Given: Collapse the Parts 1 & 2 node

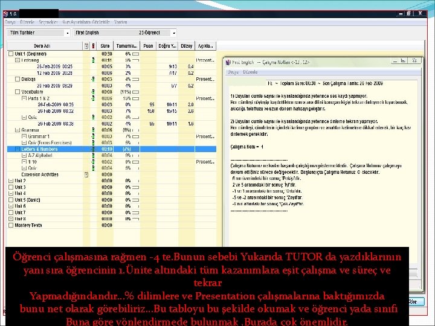Looking at the screenshot, I should coord(24,98).
